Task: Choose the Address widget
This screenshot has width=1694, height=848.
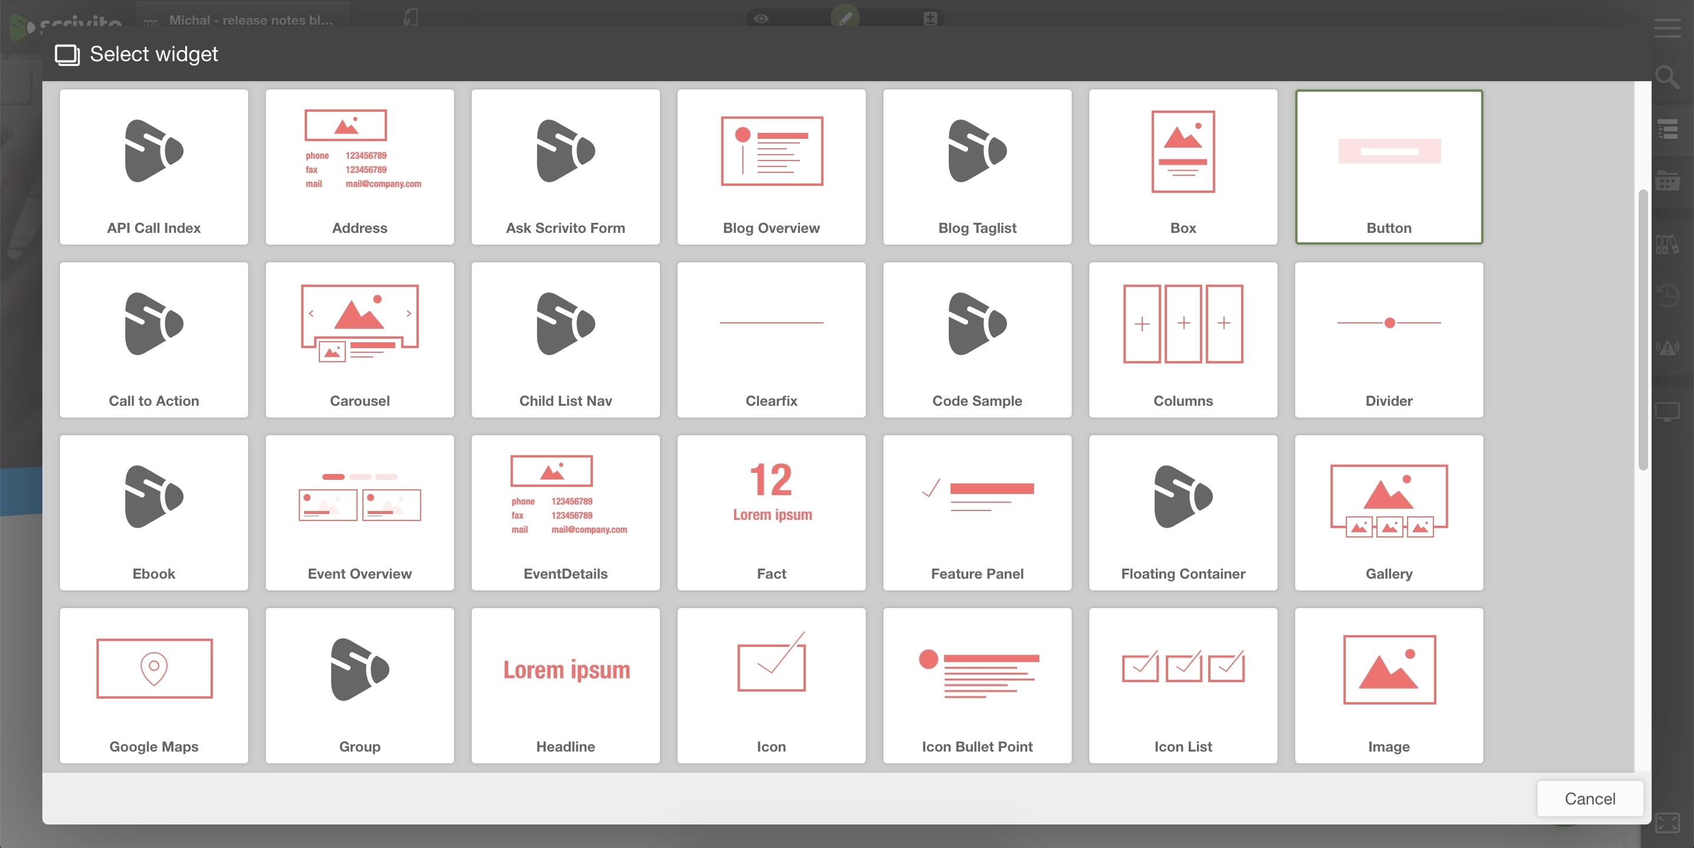Action: pyautogui.click(x=360, y=167)
